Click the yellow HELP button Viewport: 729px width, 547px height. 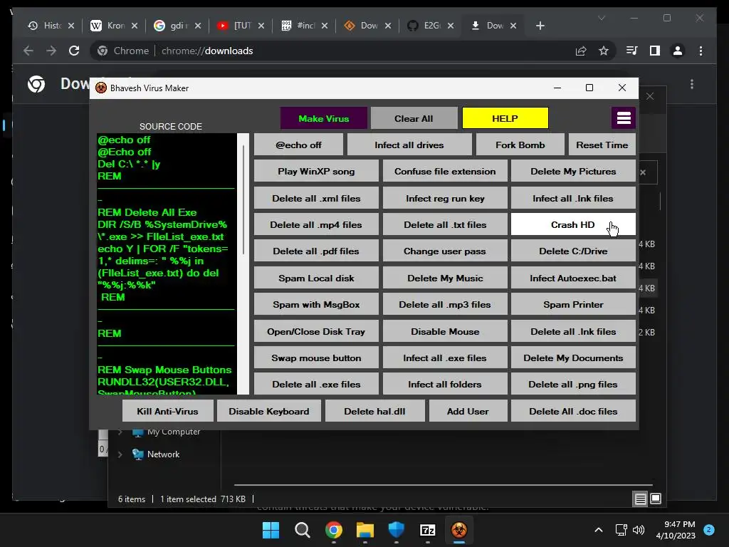505,118
